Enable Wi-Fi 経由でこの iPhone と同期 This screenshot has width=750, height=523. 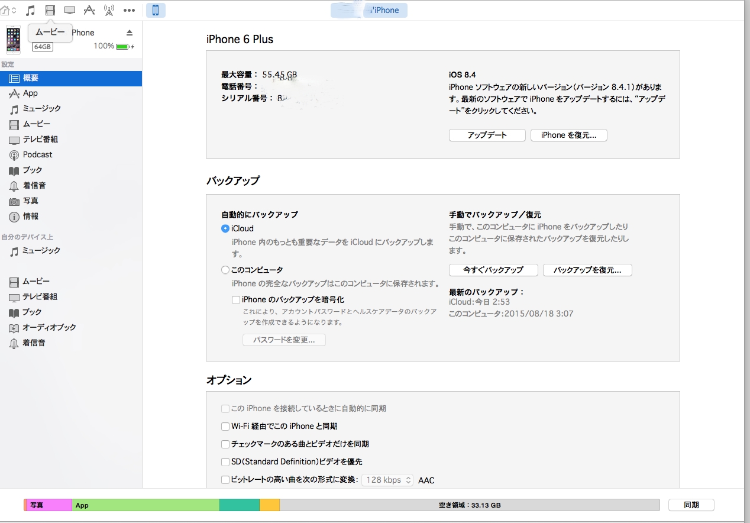pyautogui.click(x=225, y=427)
